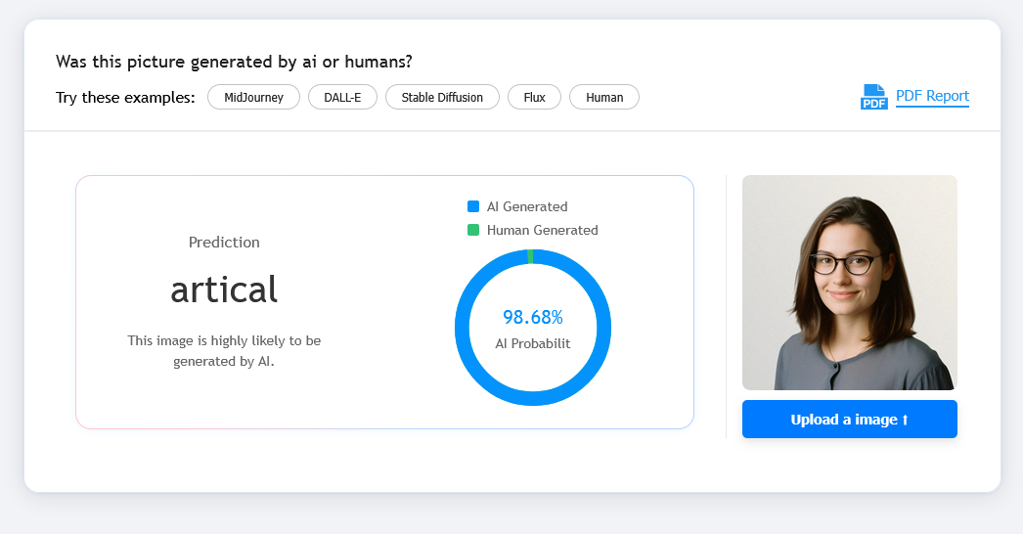Click the green Human Generated legend swatch

coord(473,230)
